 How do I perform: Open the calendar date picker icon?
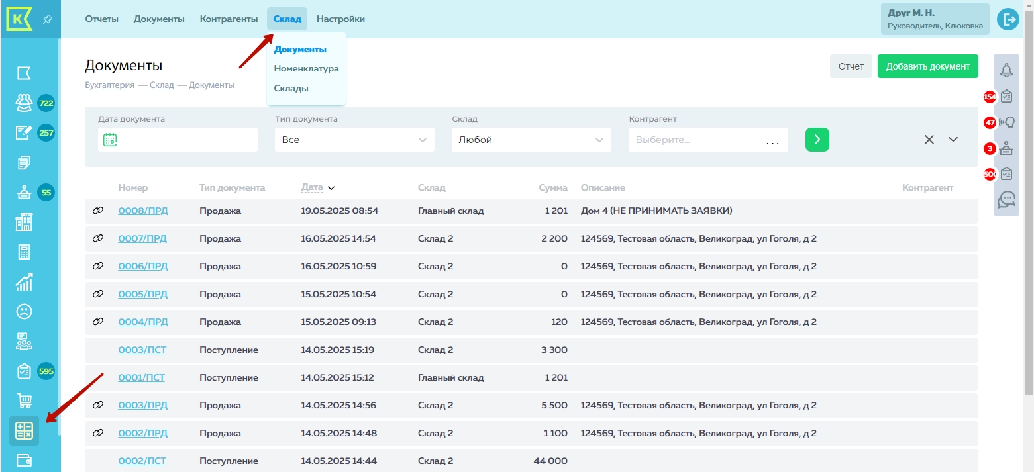coord(110,140)
